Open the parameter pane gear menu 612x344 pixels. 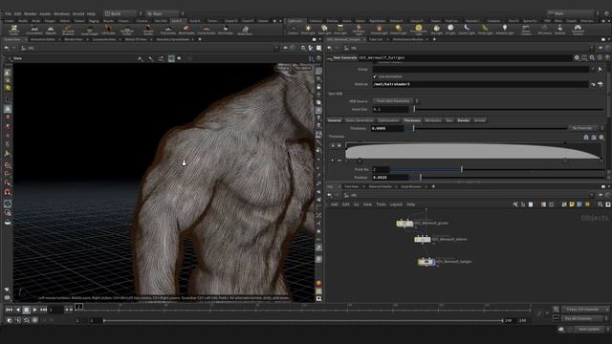pyautogui.click(x=577, y=57)
